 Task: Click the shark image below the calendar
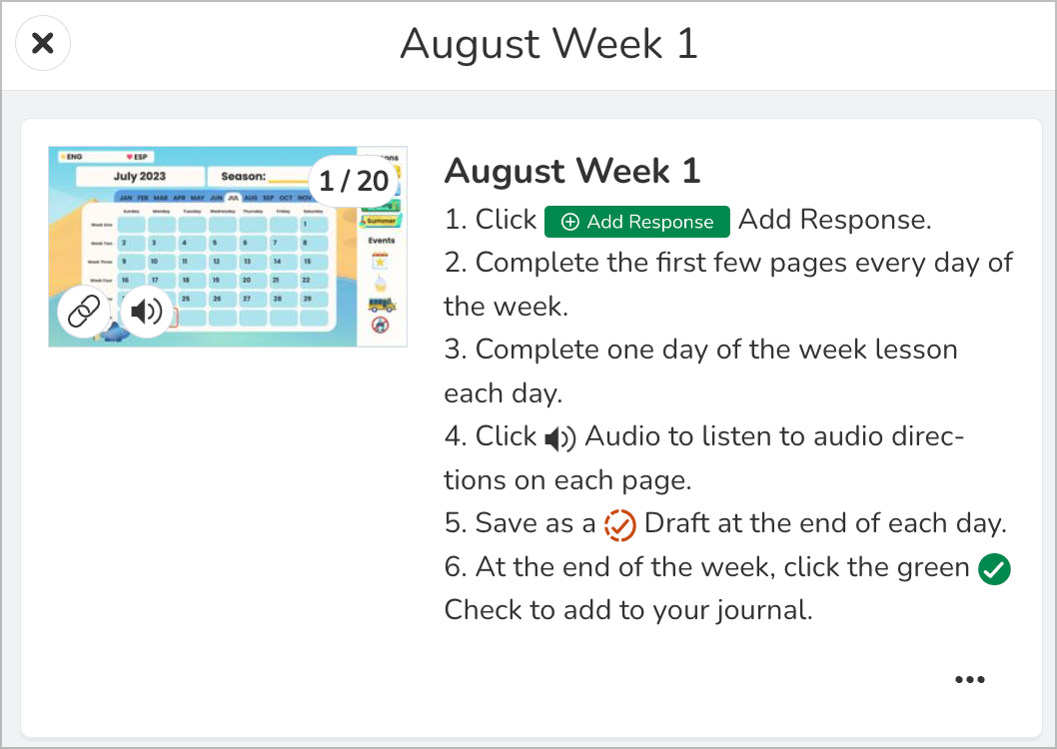(116, 334)
